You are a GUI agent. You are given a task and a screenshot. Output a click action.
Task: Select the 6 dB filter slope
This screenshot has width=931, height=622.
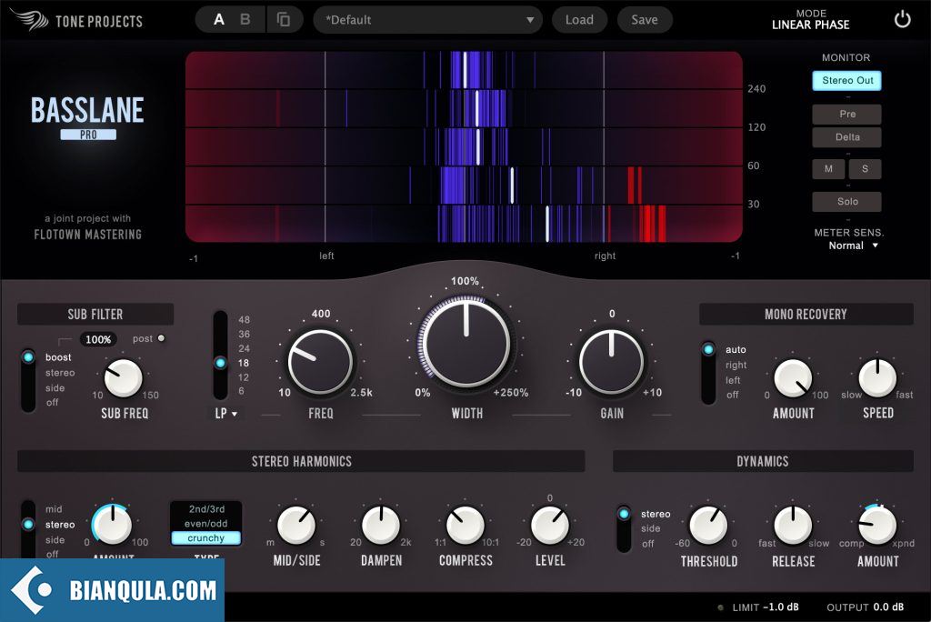[x=242, y=391]
